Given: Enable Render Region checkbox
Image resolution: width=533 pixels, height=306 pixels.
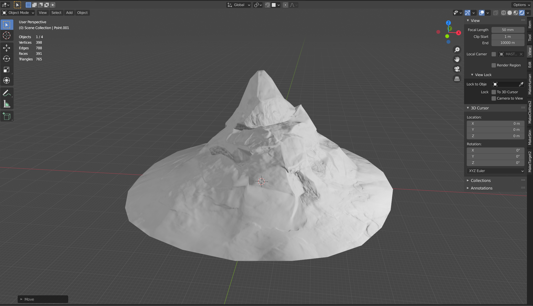Looking at the screenshot, I should 494,65.
